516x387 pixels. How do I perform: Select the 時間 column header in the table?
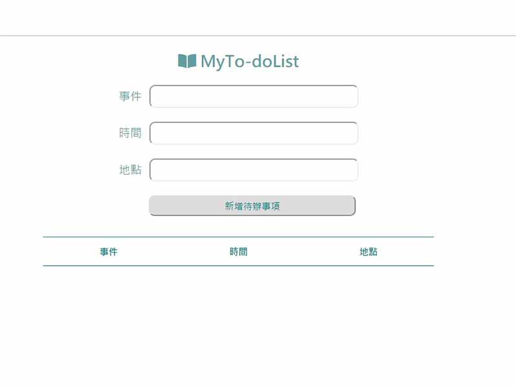pyautogui.click(x=238, y=252)
